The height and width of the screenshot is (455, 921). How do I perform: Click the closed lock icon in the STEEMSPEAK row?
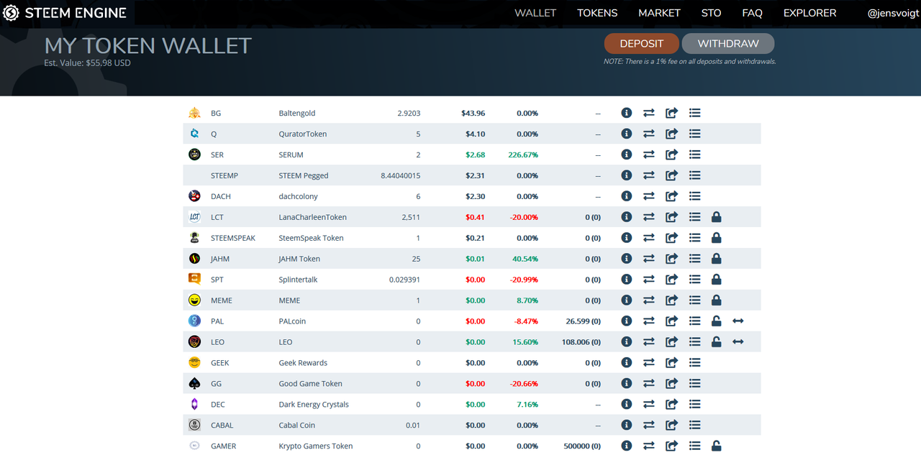click(x=717, y=238)
